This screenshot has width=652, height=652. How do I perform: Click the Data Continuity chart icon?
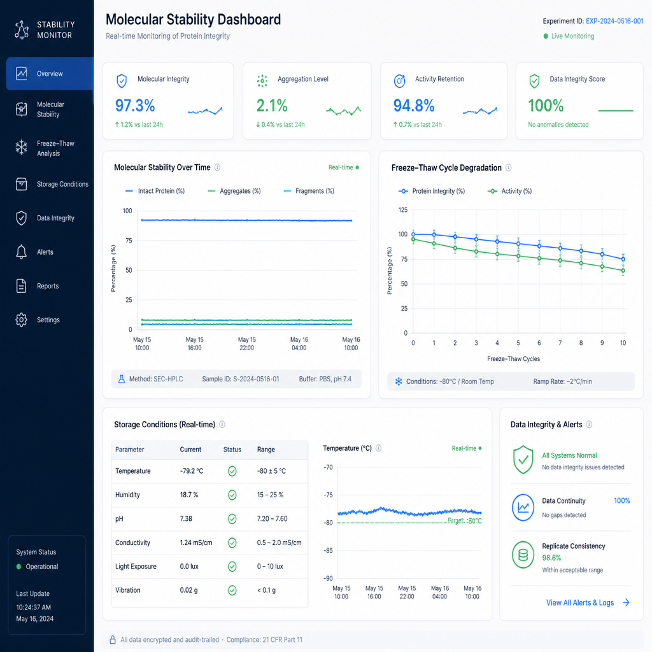click(523, 507)
